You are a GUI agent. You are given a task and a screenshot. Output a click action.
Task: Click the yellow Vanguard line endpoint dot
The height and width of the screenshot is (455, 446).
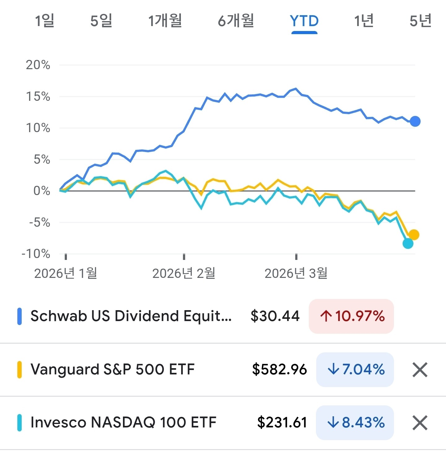point(414,235)
